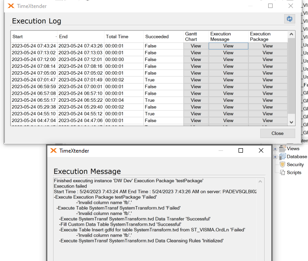View Execution Message for 07:08:14 execution
The width and height of the screenshot is (308, 261).
click(x=228, y=66)
